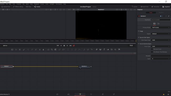Add a FastNoise node from toolbar
This screenshot has height=96, width=171.
pyautogui.click(x=16, y=50)
